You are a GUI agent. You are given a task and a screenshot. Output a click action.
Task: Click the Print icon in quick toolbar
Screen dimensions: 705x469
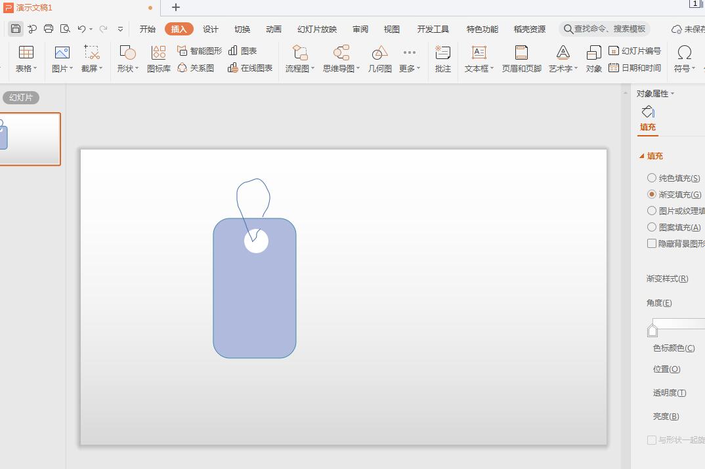(49, 29)
